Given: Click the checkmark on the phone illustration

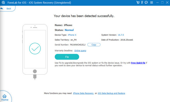Looking at the screenshot, I should [35, 49].
